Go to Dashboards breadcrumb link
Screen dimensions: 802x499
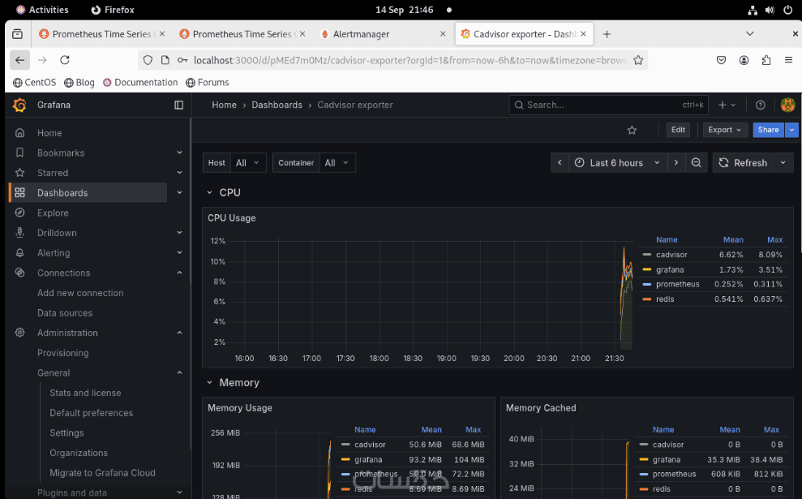pos(277,105)
